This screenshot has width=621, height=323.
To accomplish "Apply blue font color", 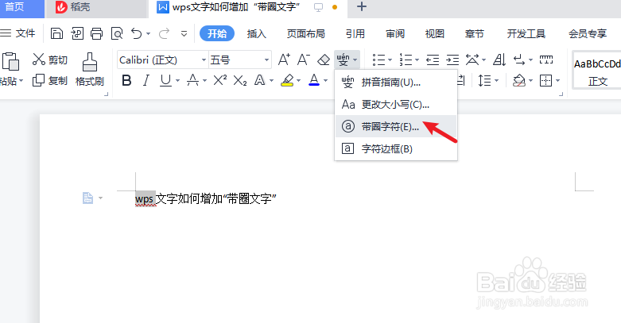I will tap(314, 81).
